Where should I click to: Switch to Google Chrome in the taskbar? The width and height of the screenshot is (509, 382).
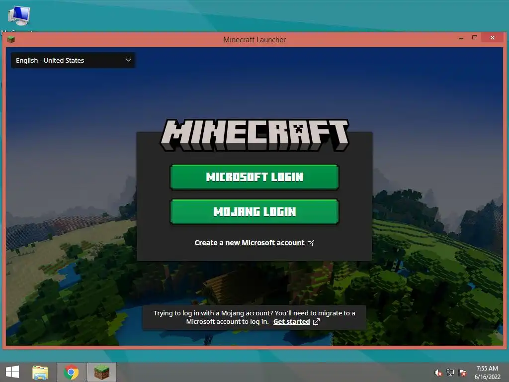pos(71,372)
